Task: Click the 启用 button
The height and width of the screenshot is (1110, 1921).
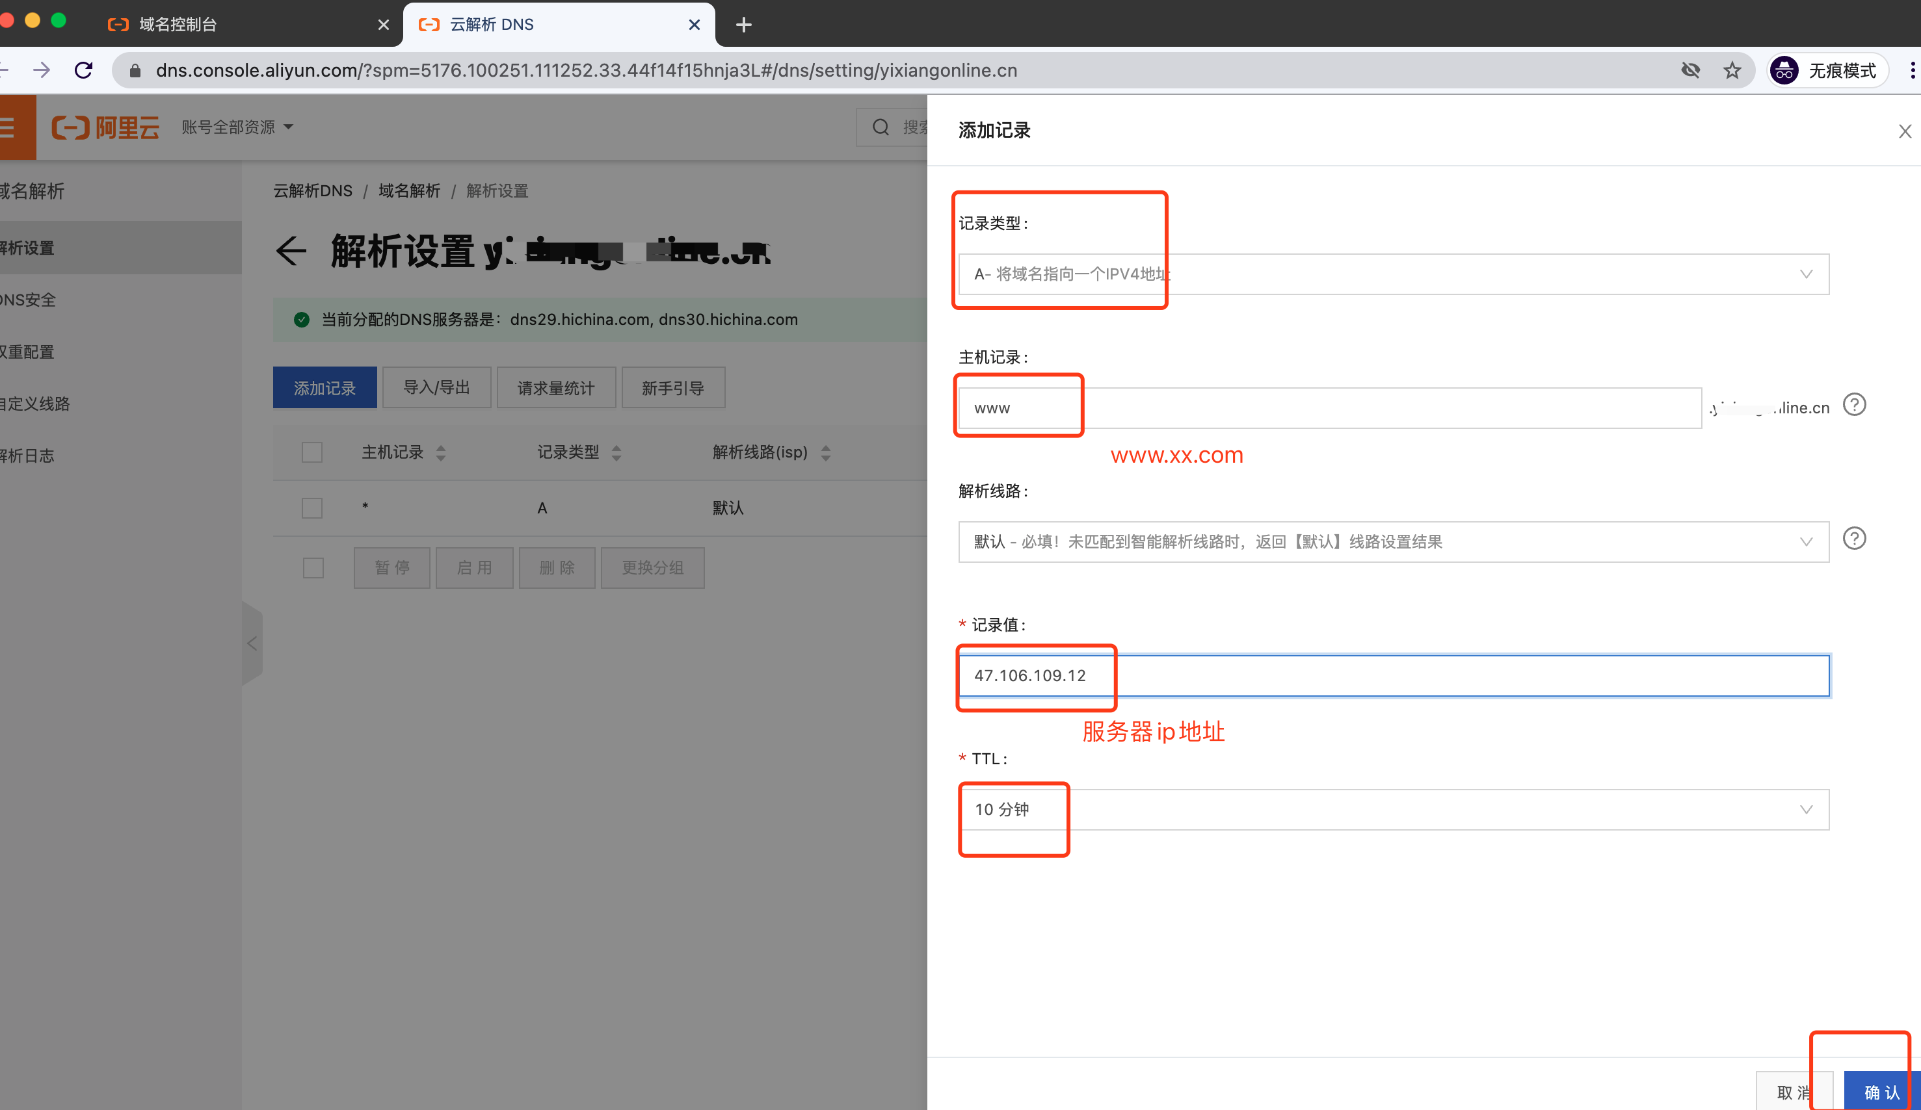Action: [x=474, y=569]
